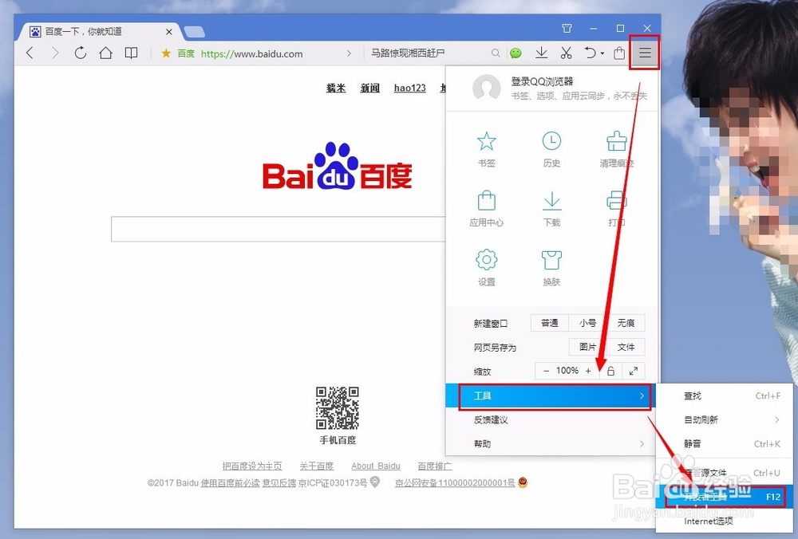The height and width of the screenshot is (539, 798).
Task: Go forward using the forward arrow
Action: point(55,53)
